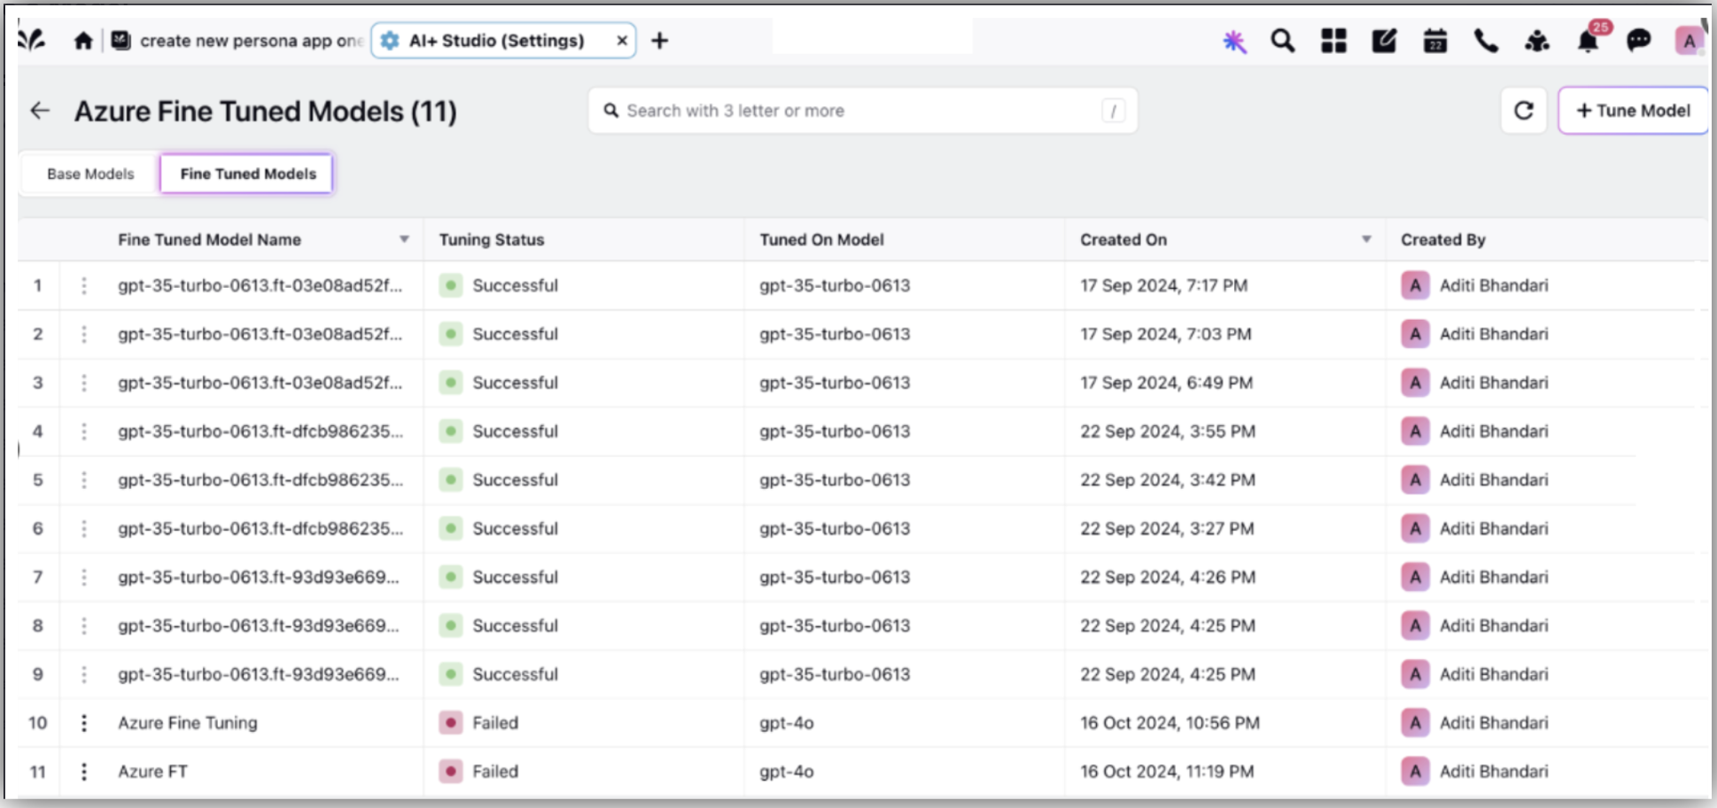The height and width of the screenshot is (808, 1717).
Task: Click the back arrow beside page title
Action: tap(40, 111)
